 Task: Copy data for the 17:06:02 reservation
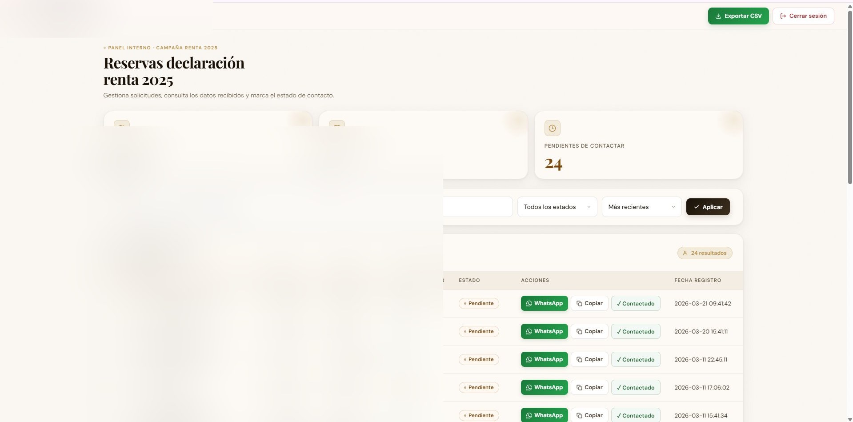pos(589,387)
